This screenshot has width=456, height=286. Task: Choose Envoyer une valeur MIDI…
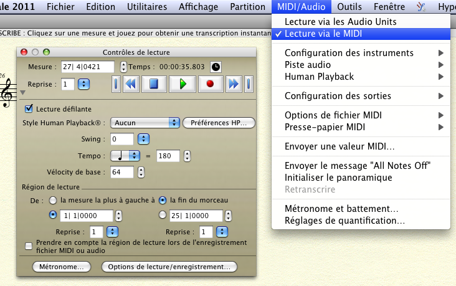(x=361, y=146)
